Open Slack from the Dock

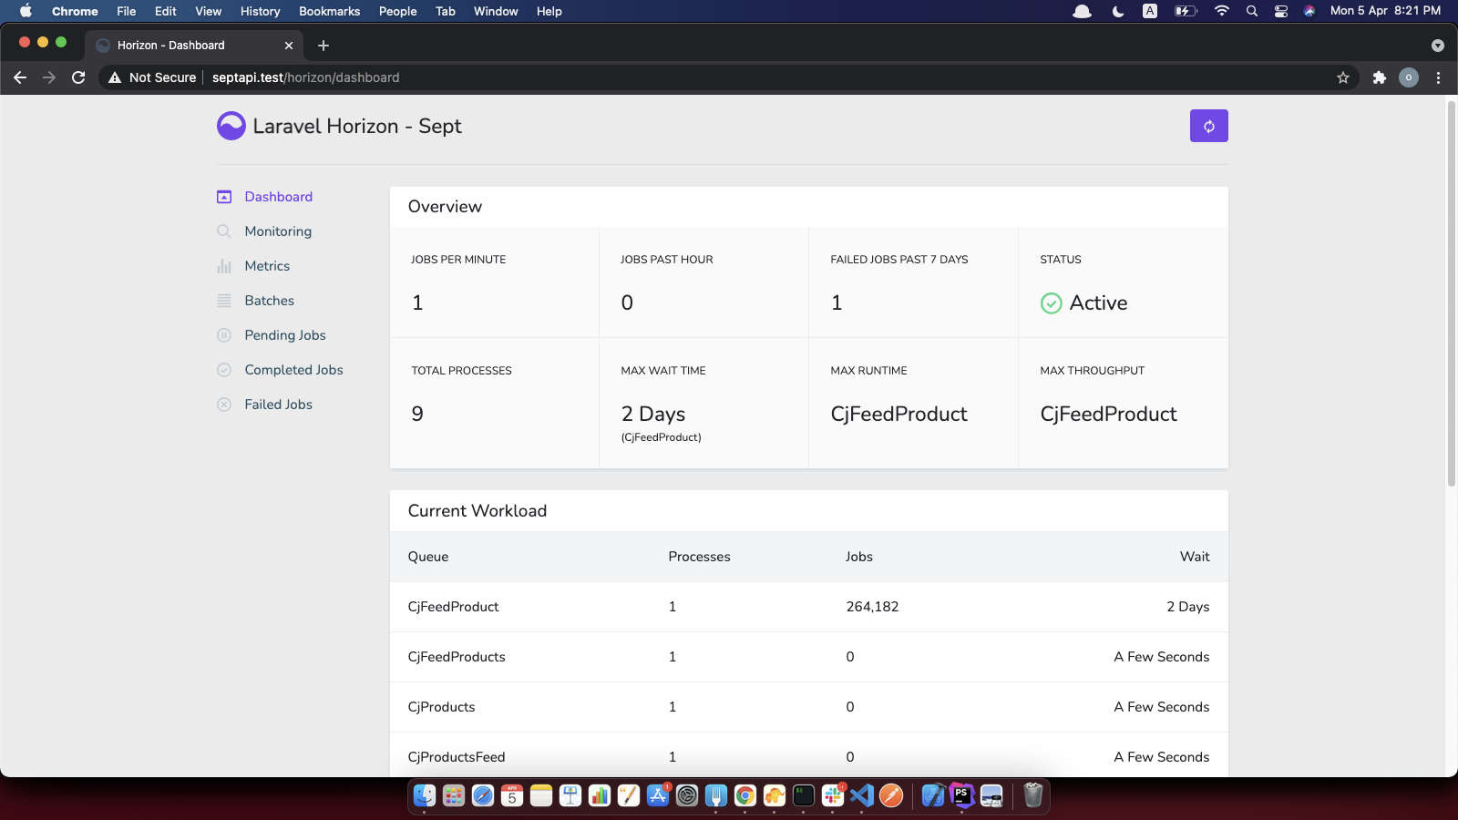(x=832, y=795)
